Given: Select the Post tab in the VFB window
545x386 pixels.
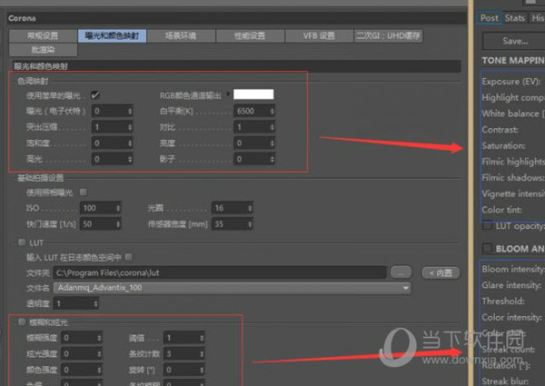Looking at the screenshot, I should [489, 18].
